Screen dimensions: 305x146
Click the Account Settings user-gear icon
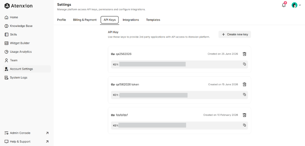pos(7,69)
